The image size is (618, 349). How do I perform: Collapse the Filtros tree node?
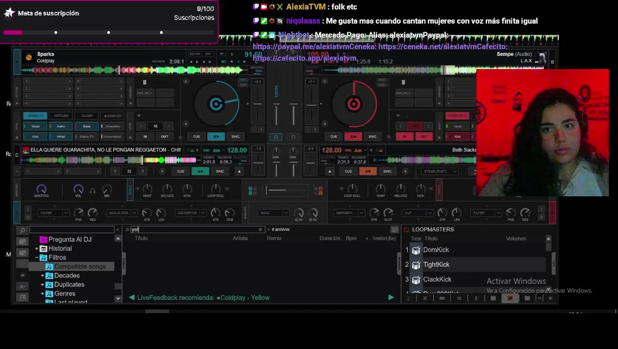[x=36, y=257]
